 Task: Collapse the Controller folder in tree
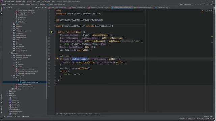click(16, 80)
